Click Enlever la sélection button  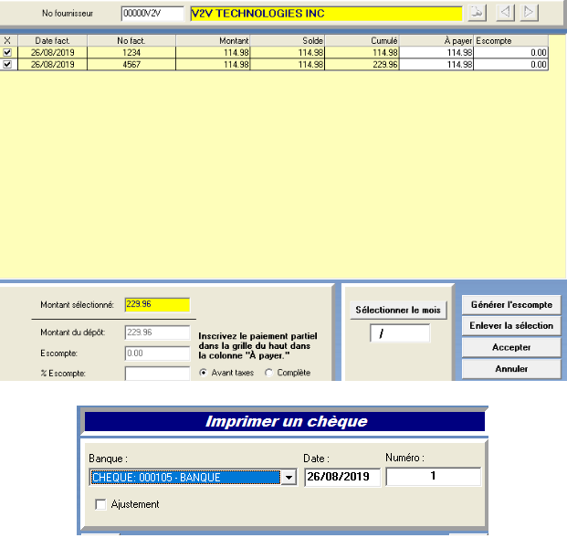511,325
